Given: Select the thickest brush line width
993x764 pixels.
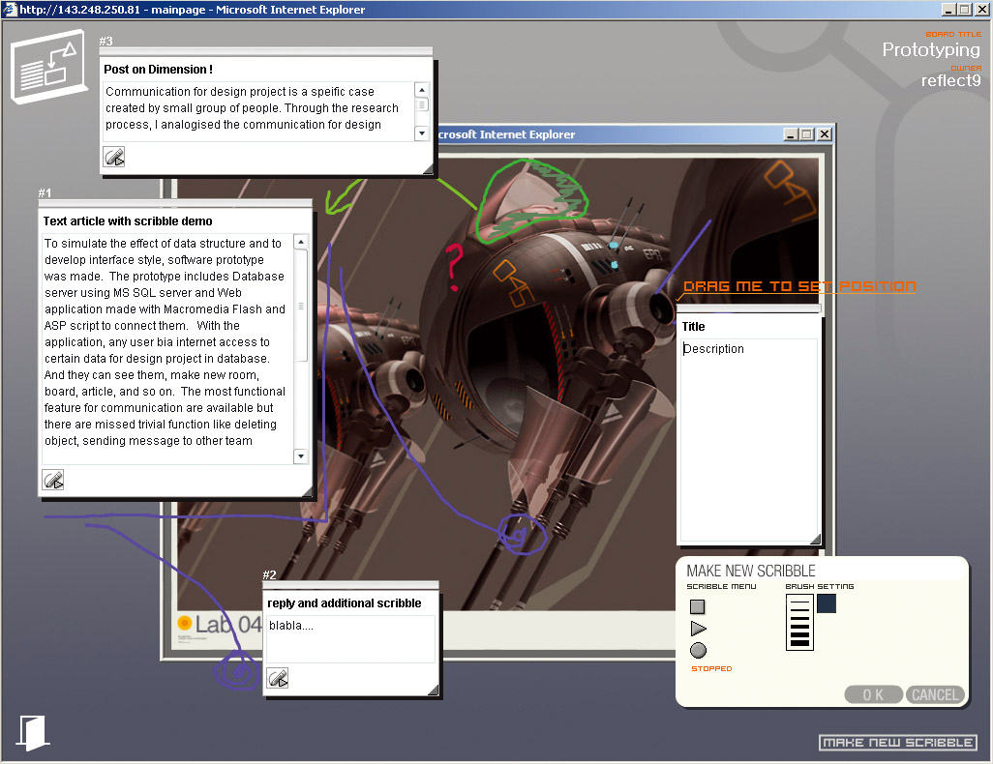Looking at the screenshot, I should pyautogui.click(x=799, y=641).
